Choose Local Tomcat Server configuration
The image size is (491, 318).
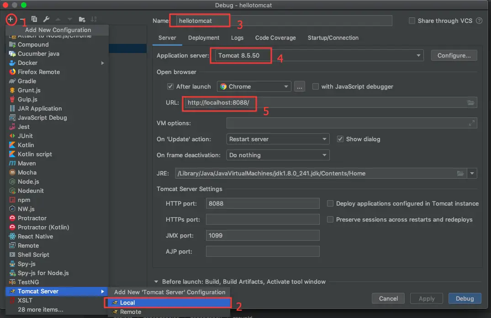(169, 302)
